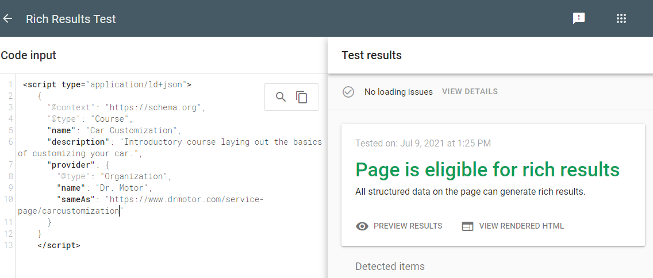This screenshot has height=278, width=653.
Task: Copy the code with the copy icon
Action: (302, 97)
